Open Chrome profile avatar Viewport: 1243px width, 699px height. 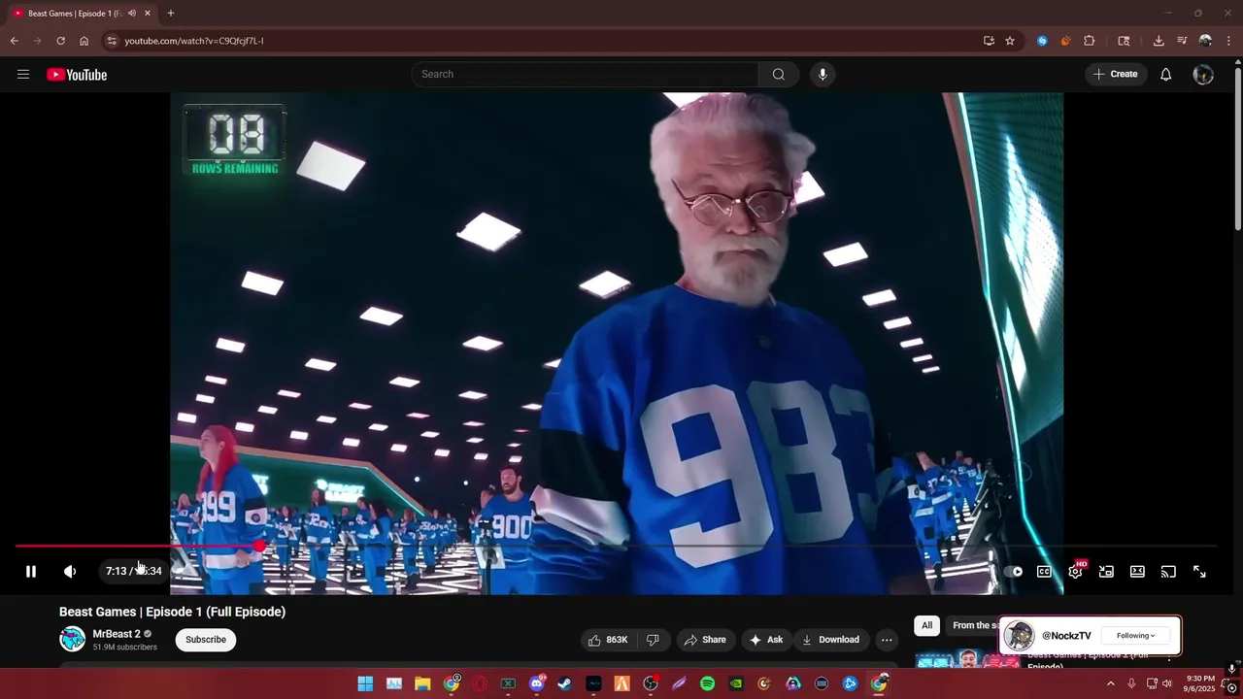click(1205, 41)
